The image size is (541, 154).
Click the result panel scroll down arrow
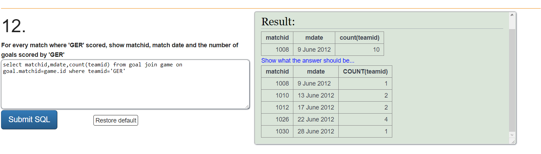tap(512, 135)
